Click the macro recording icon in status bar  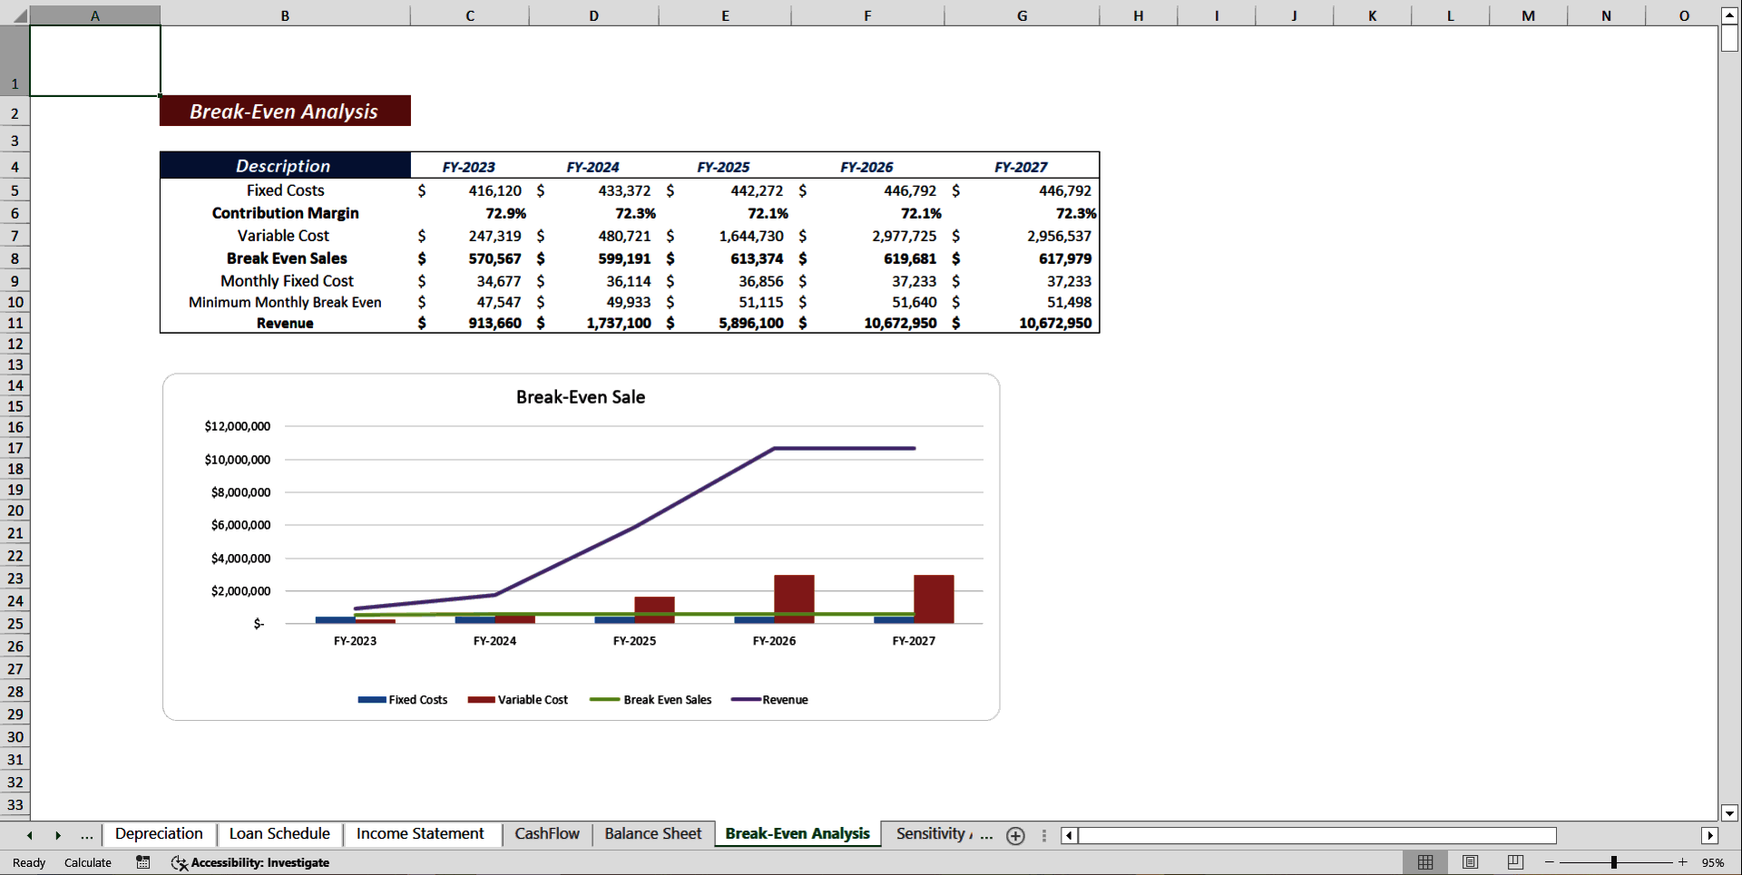142,862
